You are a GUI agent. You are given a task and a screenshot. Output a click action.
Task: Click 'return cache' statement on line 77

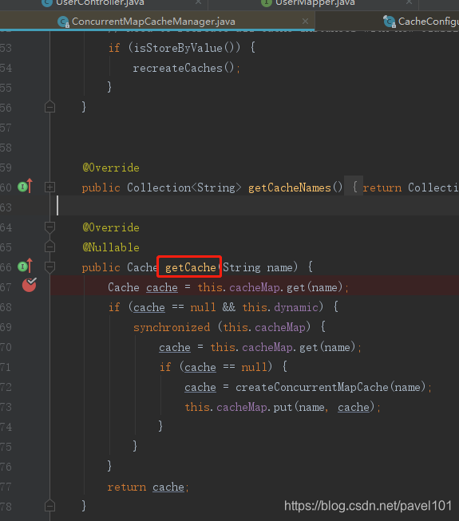[x=148, y=487]
